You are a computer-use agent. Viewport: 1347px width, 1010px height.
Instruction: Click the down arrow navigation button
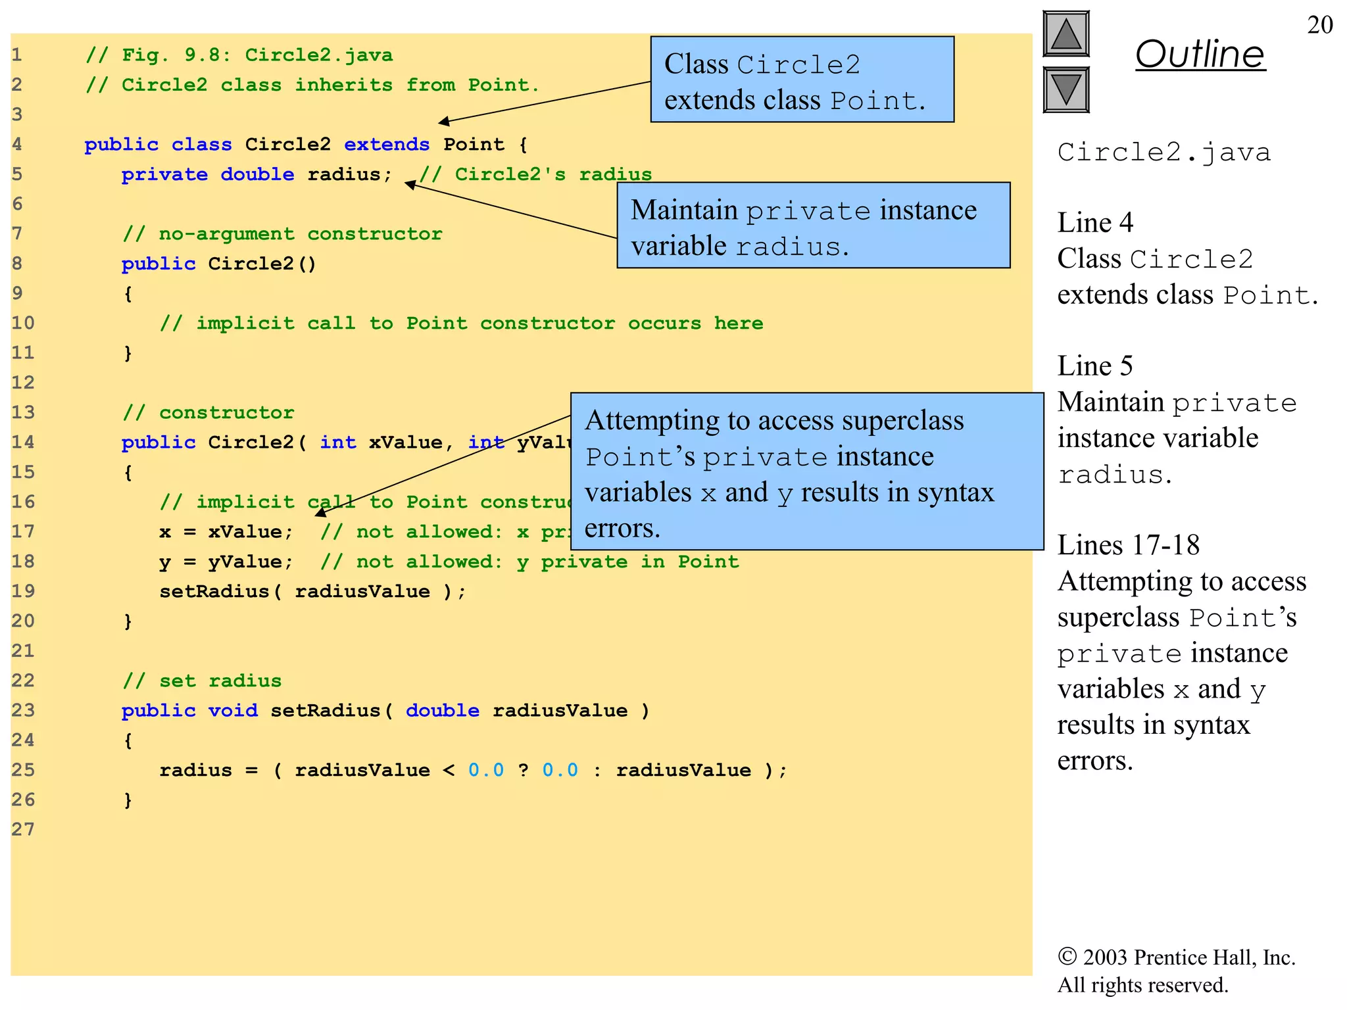(1065, 89)
